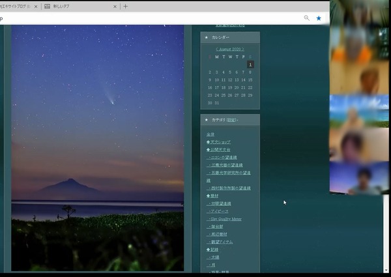Select highlighted date 1 in calendar
This screenshot has width=391, height=277.
[250, 65]
